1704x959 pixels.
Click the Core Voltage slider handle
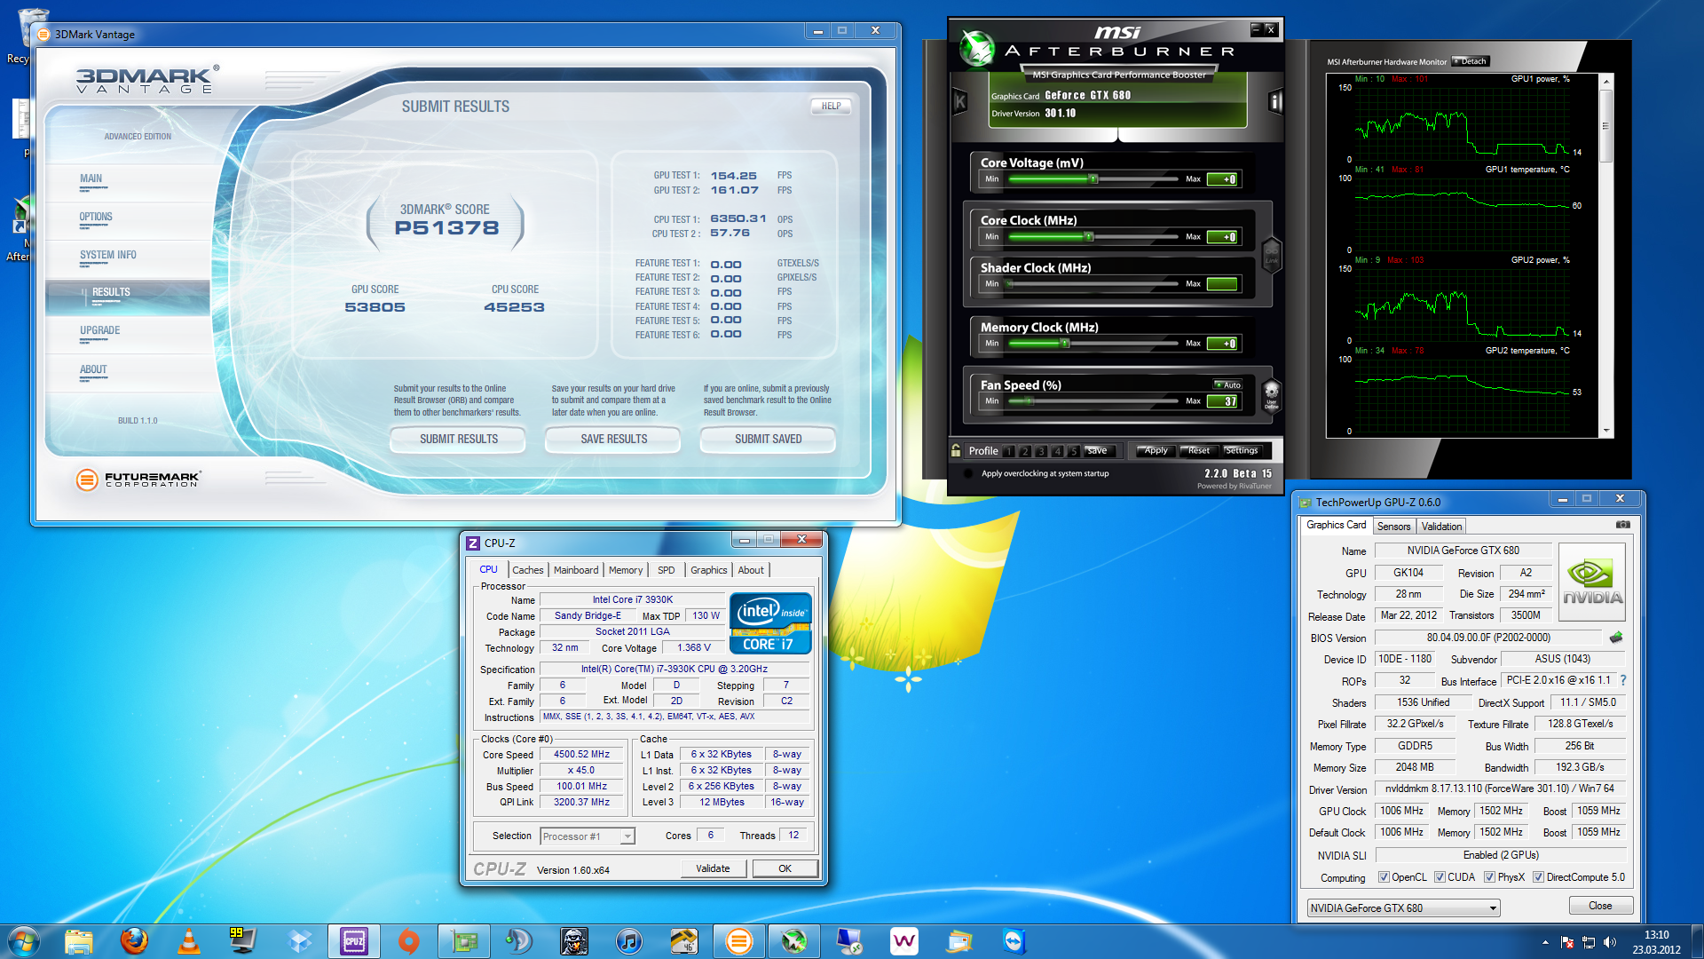click(1093, 179)
